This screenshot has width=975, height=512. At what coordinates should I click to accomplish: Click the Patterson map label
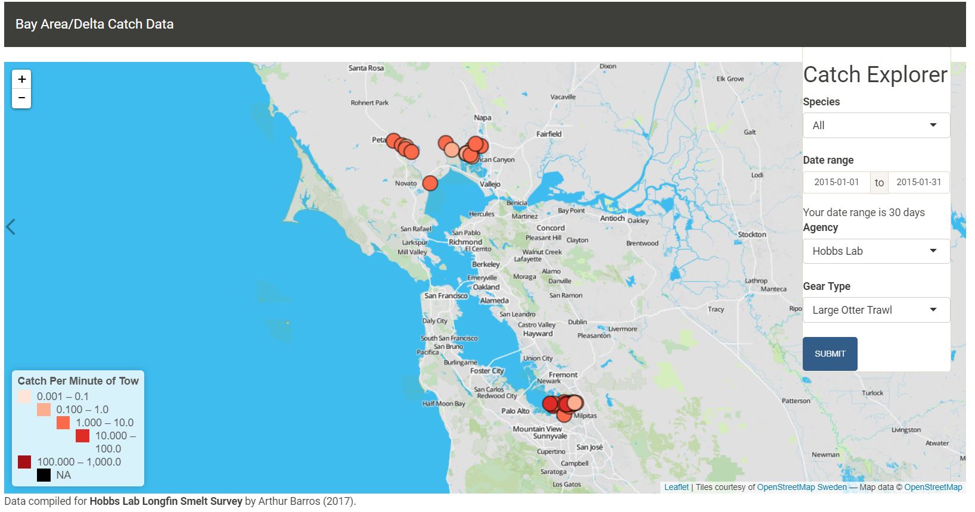[796, 401]
